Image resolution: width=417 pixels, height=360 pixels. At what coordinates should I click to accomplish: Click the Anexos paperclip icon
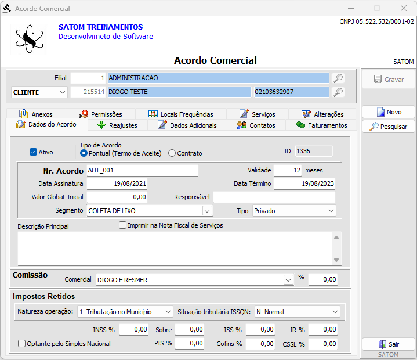23,114
